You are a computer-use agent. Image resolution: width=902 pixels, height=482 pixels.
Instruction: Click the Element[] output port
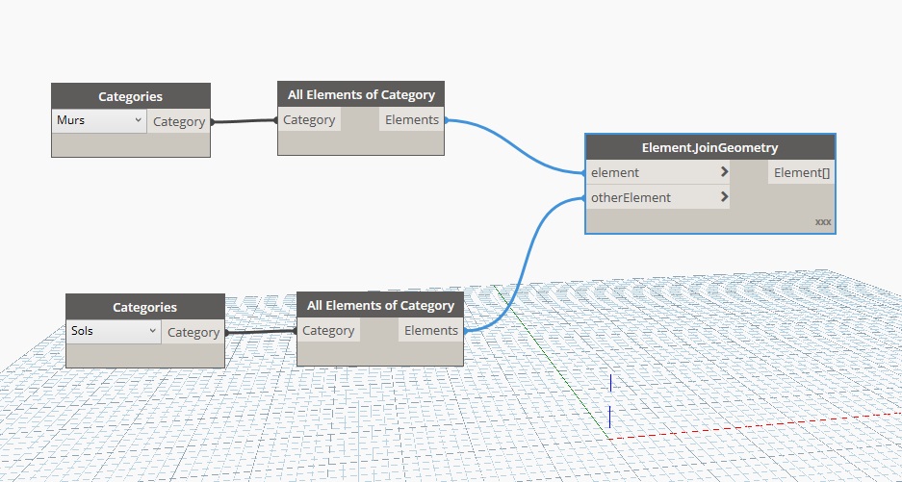pos(801,172)
